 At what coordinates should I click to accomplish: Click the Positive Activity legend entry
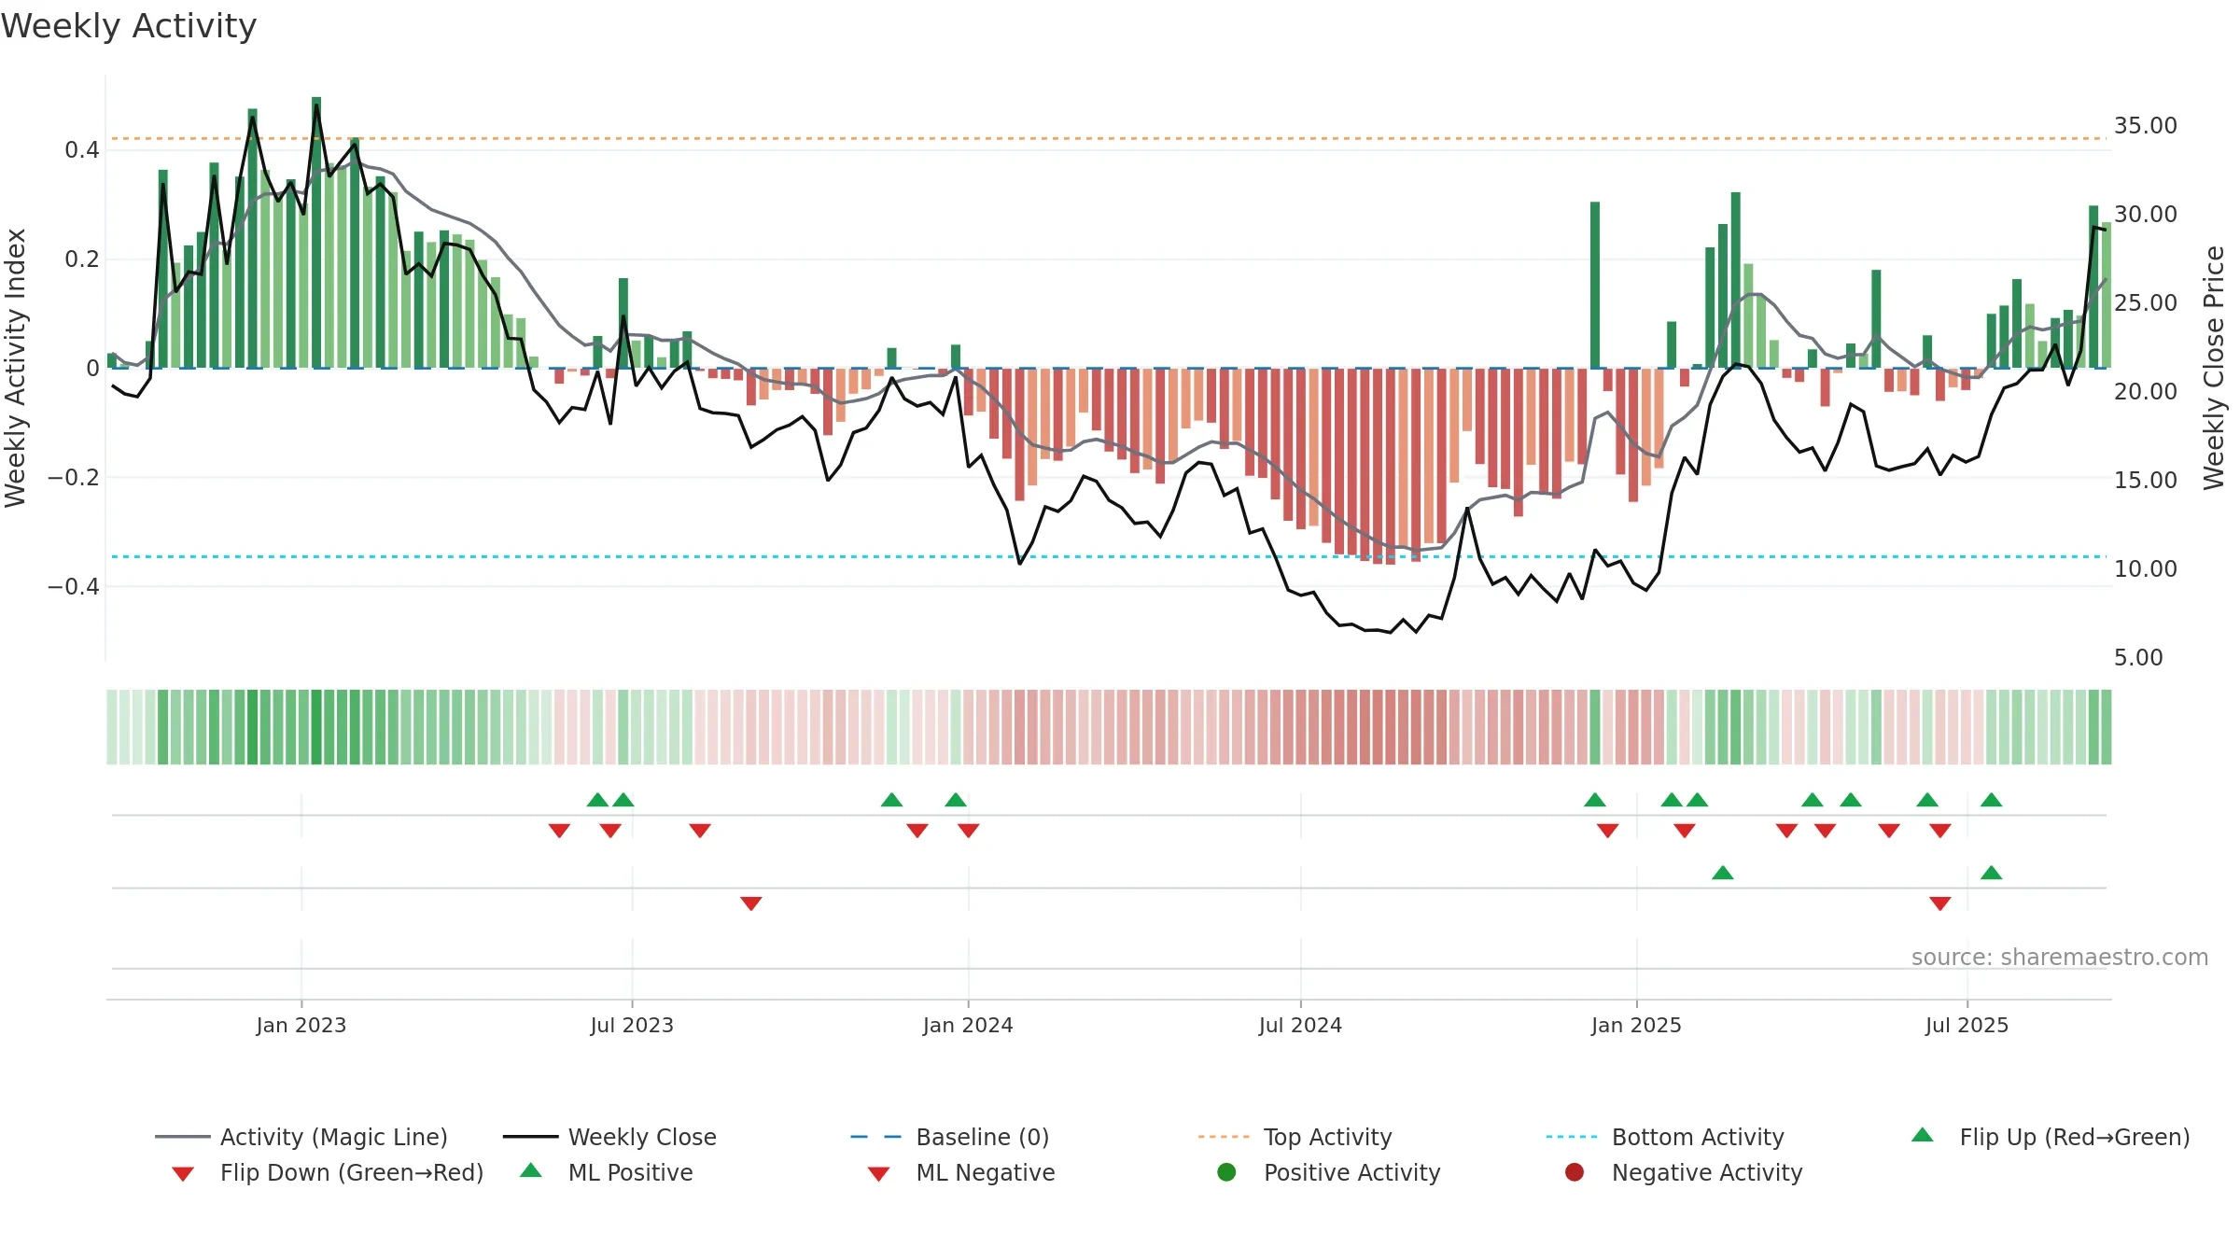point(1329,1172)
